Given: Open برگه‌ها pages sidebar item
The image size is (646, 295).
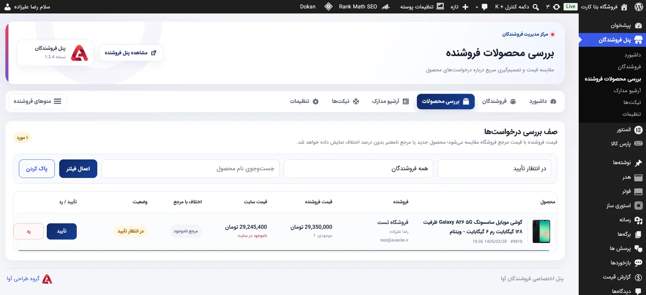Looking at the screenshot, I should tap(612, 234).
